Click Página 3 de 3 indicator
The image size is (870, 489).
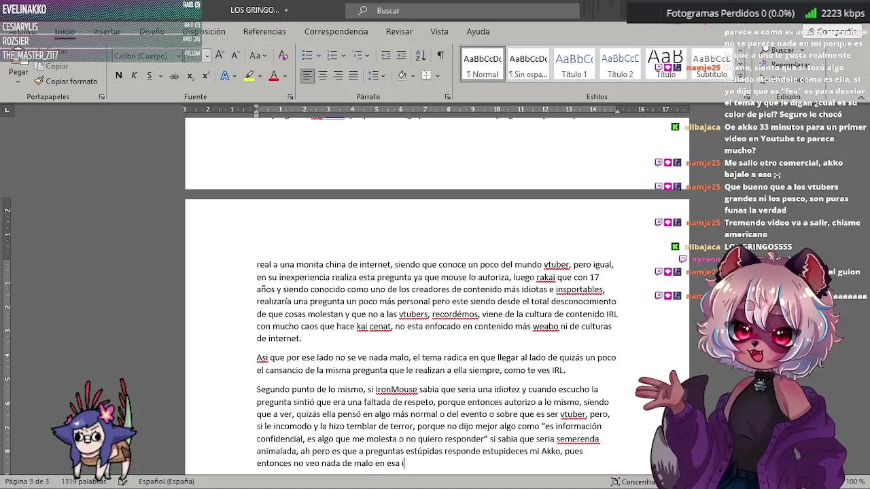[27, 481]
